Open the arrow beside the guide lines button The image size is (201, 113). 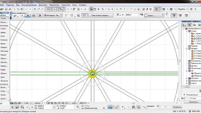click(51, 9)
